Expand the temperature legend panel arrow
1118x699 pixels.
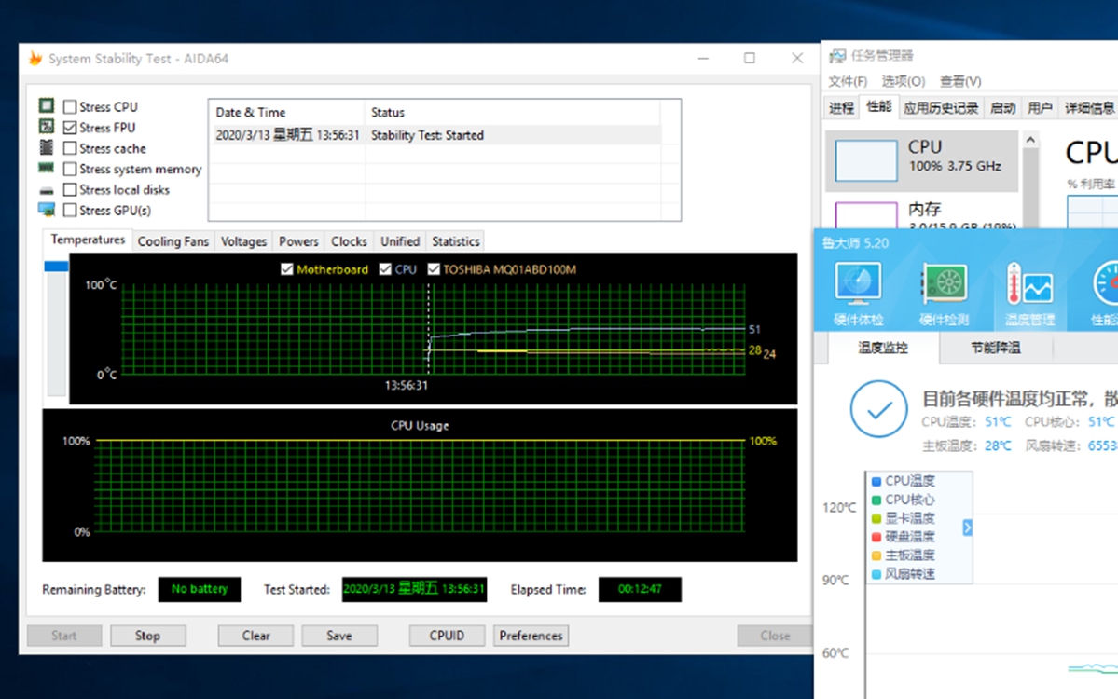tap(967, 528)
